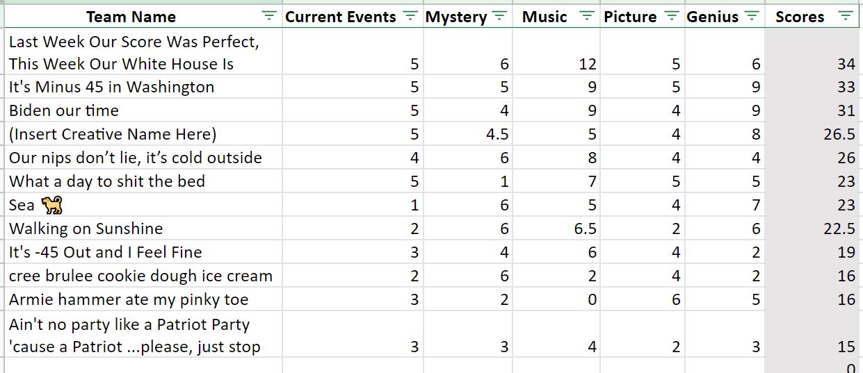863x373 pixels.
Task: Select the Walking on Sunshine team cell
Action: (x=143, y=229)
